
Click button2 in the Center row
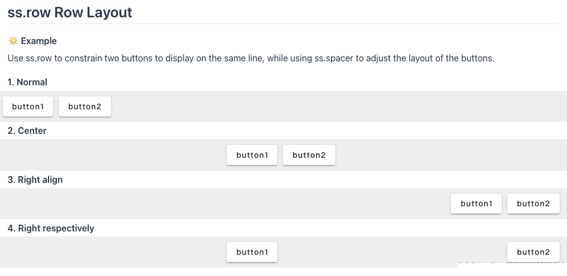pos(309,155)
